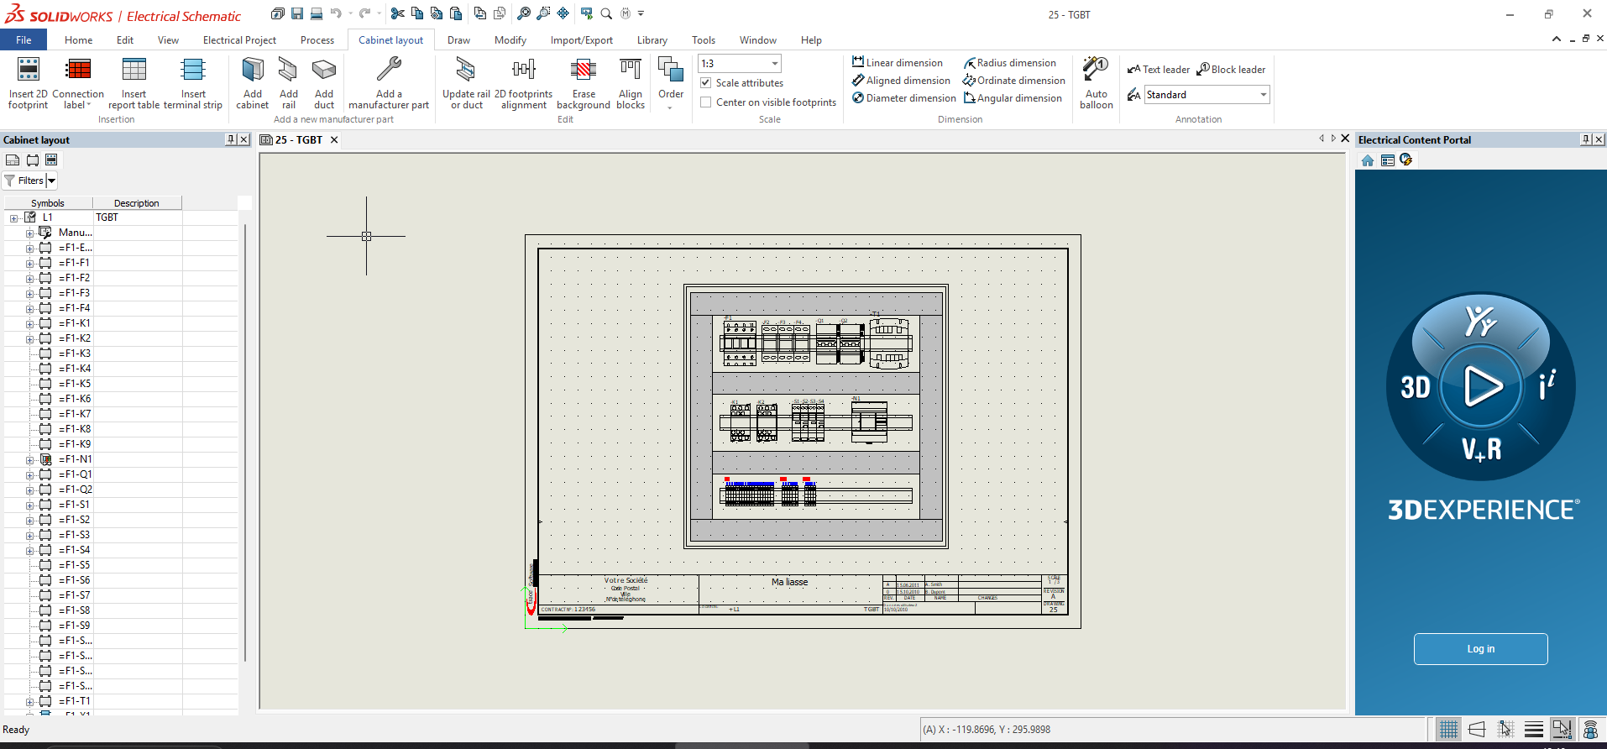The image size is (1607, 749).
Task: Switch to the Import/Export tab
Action: coord(581,40)
